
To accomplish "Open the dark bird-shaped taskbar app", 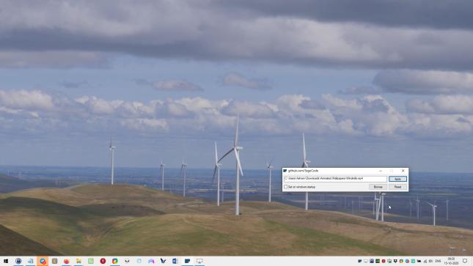I will tap(164, 261).
